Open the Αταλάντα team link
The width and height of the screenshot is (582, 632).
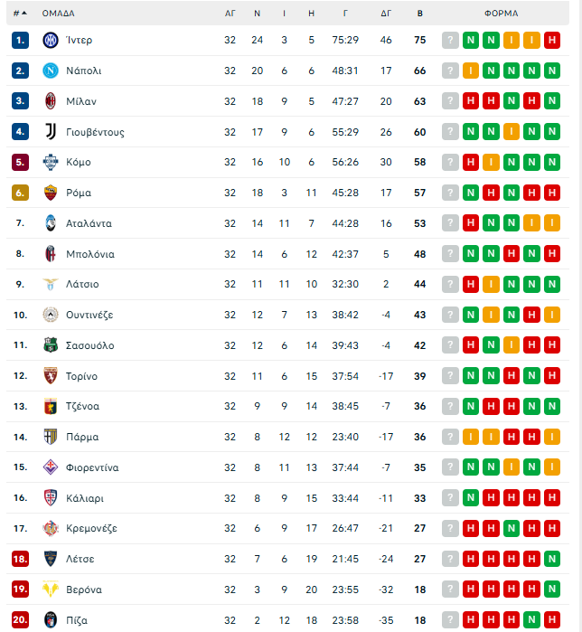click(89, 223)
